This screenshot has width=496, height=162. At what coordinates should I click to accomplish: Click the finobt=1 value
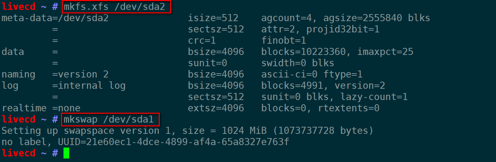284,40
